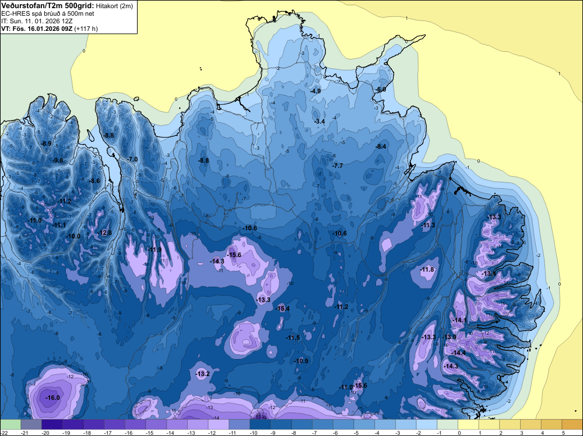Viewport: 583px width, 436px height.
Task: Click the light green leftmost legend swatch
Action: (10, 424)
